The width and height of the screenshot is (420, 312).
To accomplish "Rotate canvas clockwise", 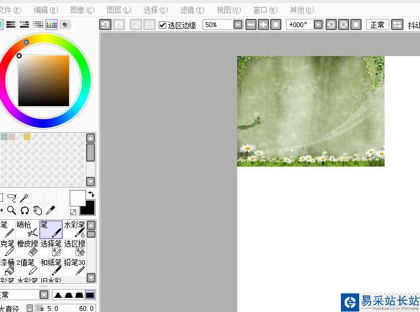I will pyautogui.click(x=343, y=25).
